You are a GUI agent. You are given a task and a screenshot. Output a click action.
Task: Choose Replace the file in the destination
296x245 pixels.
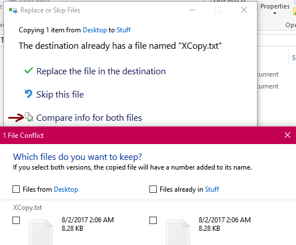point(101,71)
